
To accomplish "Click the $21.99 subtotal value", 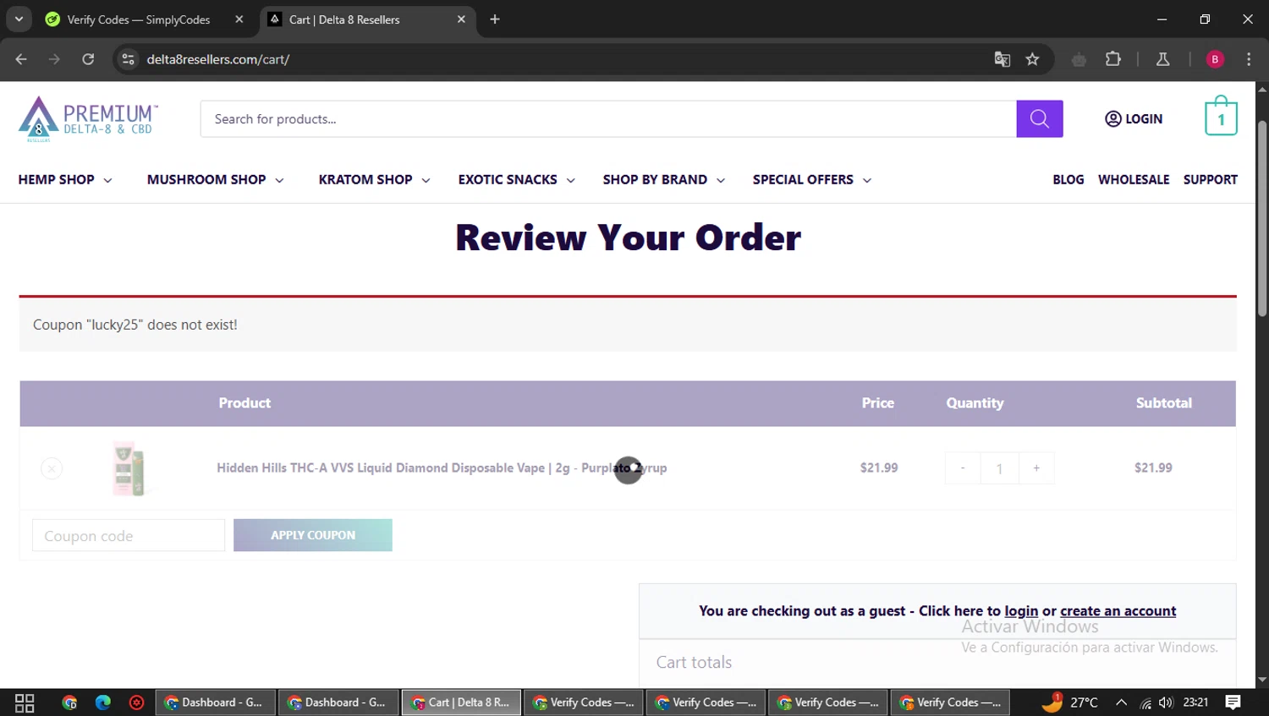I will pos(1153,468).
